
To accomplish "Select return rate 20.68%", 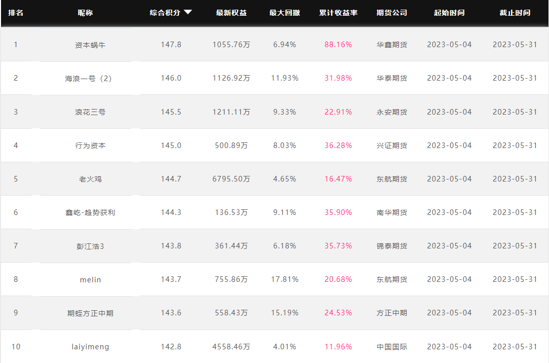I will tap(338, 279).
